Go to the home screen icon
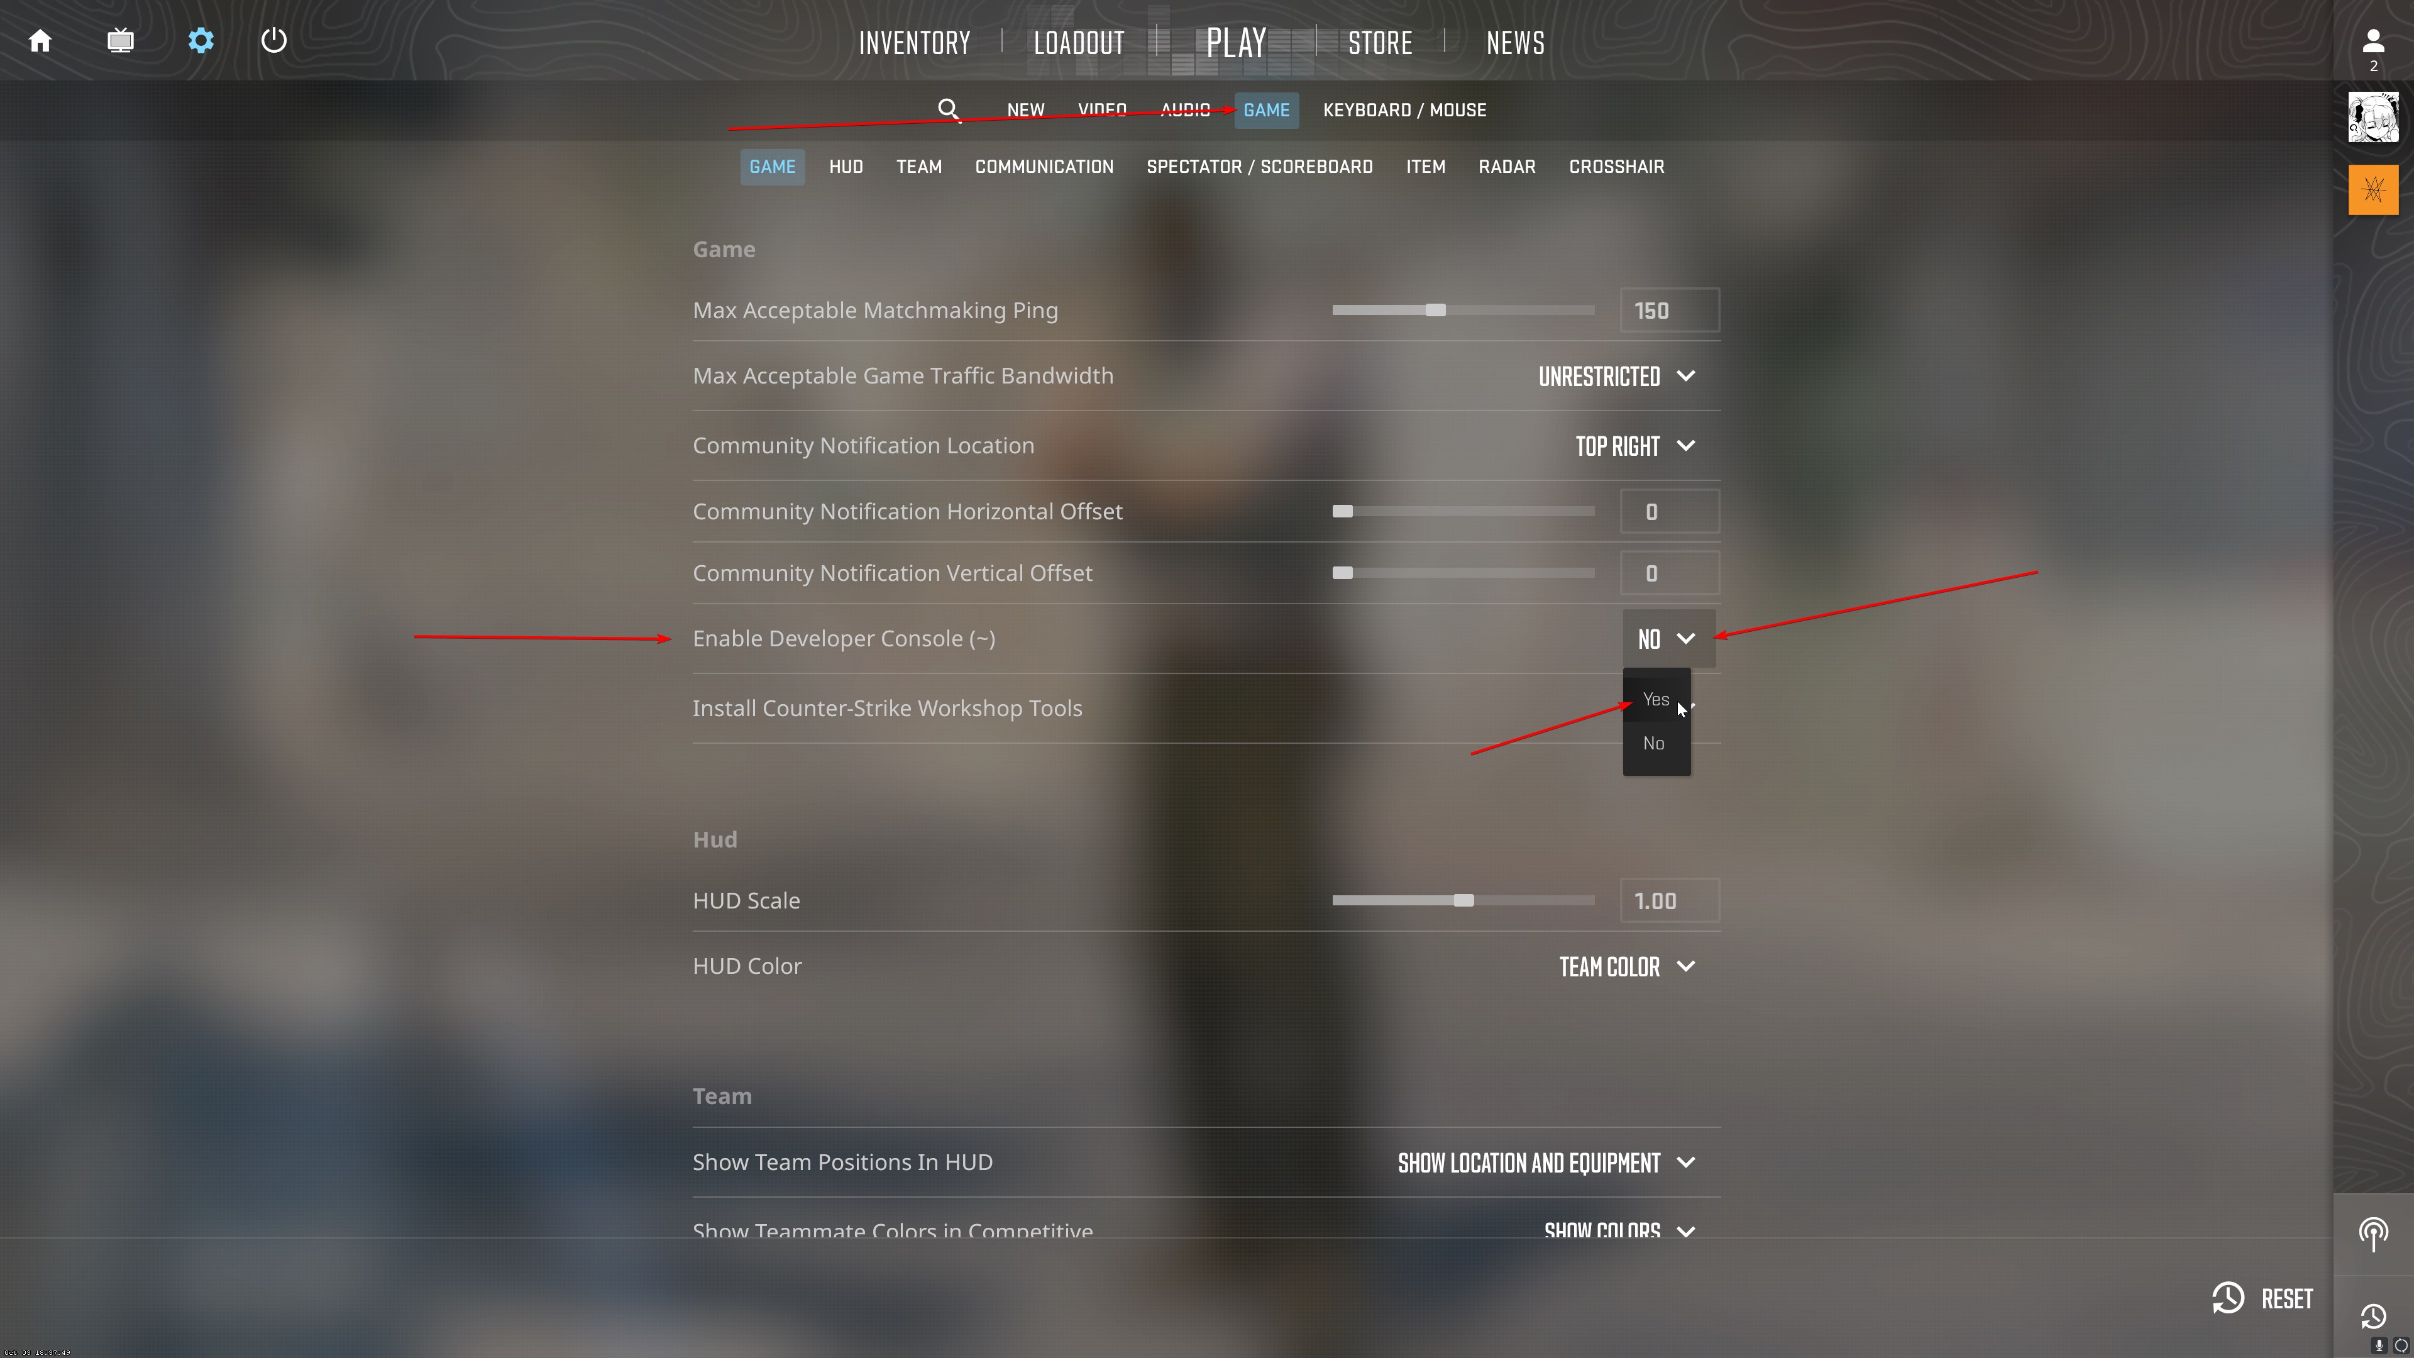This screenshot has width=2414, height=1358. pos(40,41)
